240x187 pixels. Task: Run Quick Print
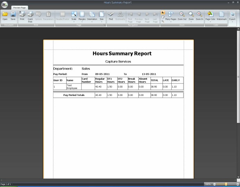coord(30,17)
